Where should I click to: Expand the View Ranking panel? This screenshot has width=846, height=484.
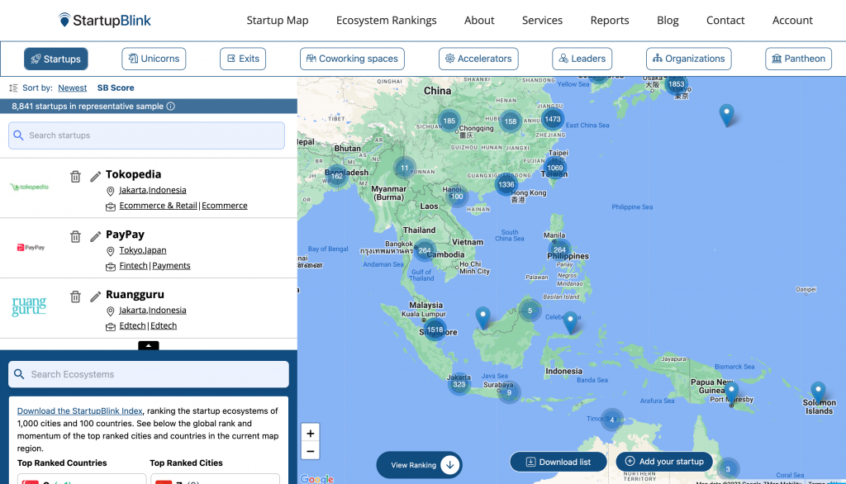click(419, 465)
